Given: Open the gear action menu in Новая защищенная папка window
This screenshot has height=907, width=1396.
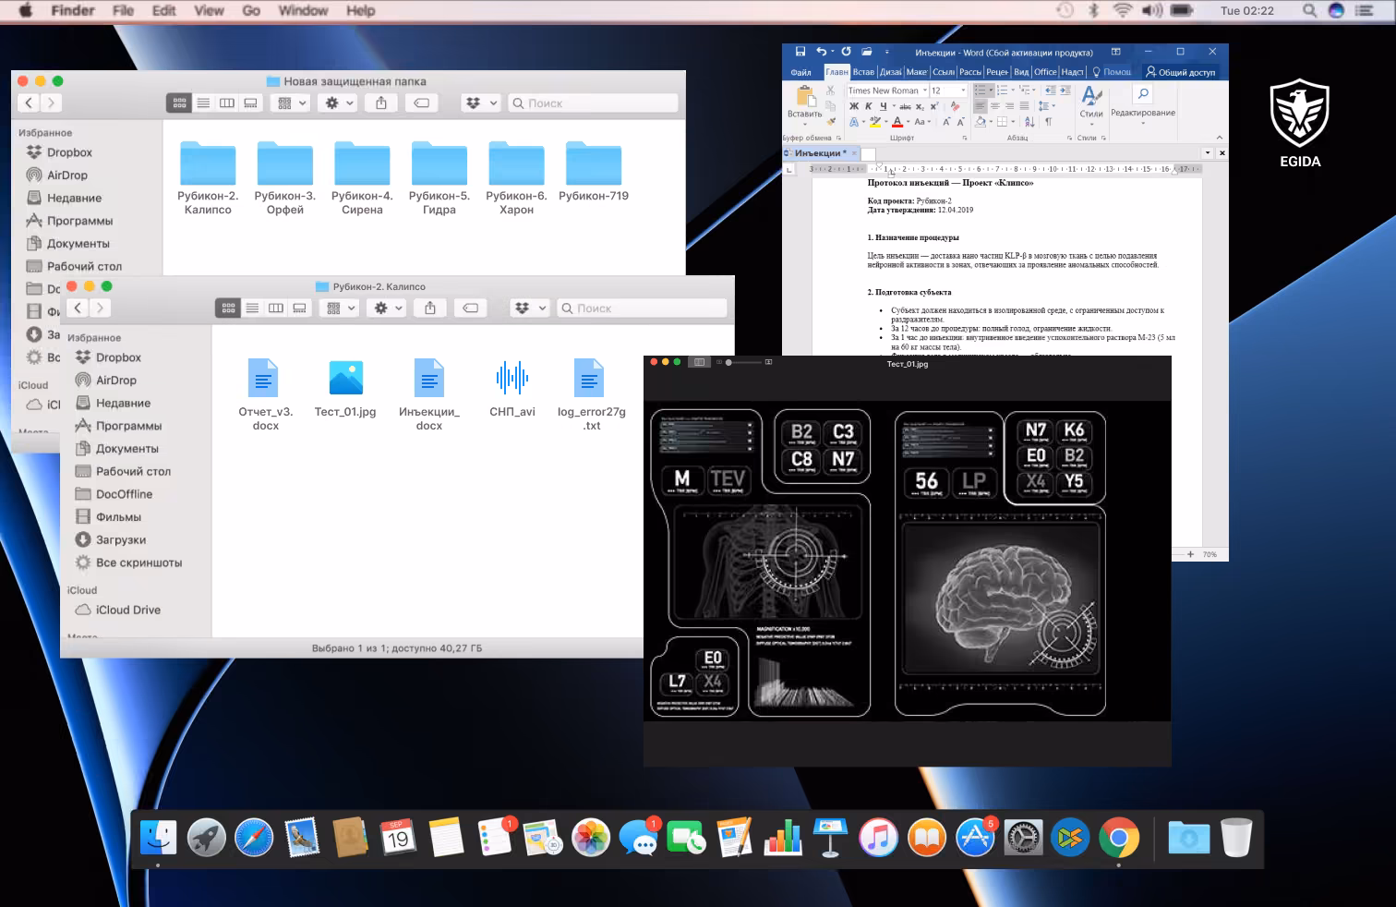Looking at the screenshot, I should pos(338,103).
